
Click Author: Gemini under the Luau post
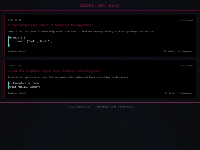pos(17,93)
